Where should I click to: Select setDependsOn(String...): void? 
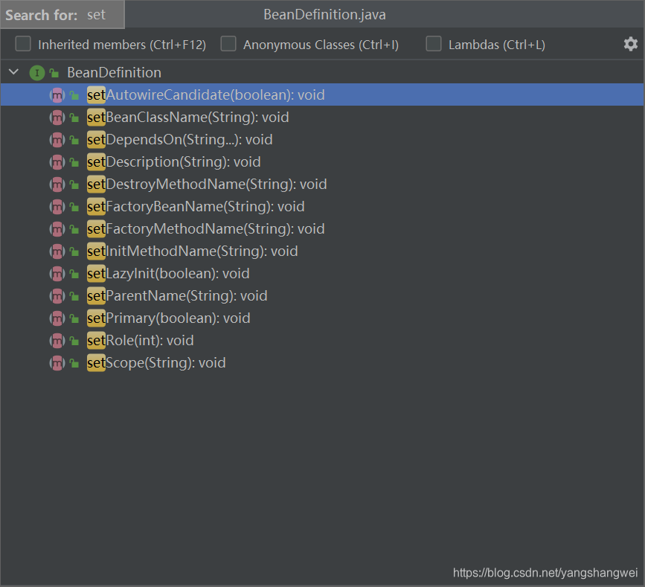pyautogui.click(x=322, y=140)
